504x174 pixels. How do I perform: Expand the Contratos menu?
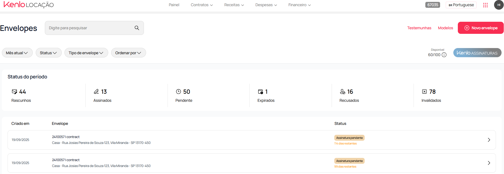[x=202, y=5]
